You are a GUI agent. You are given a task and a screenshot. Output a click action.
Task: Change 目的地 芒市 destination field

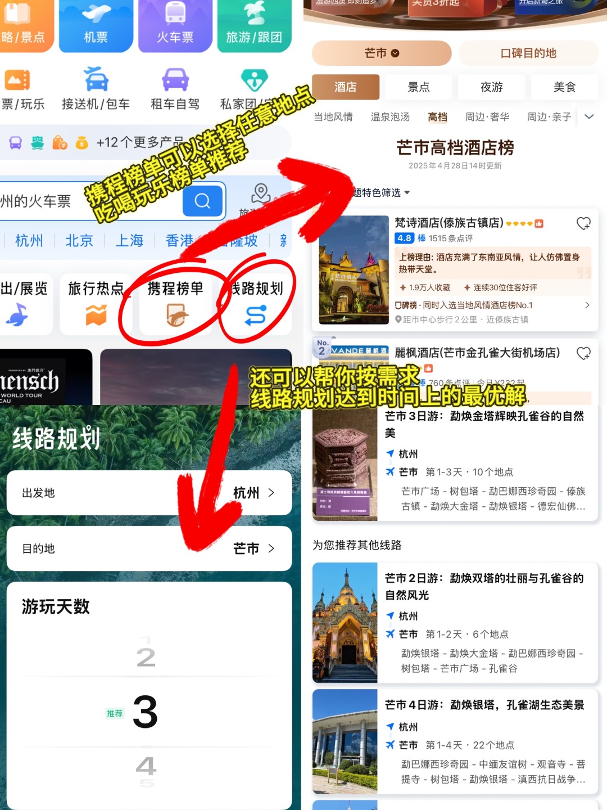149,548
